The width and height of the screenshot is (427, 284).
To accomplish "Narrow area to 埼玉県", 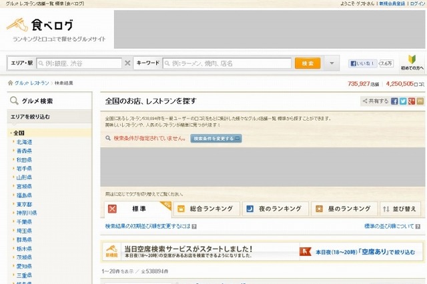I will (x=24, y=231).
